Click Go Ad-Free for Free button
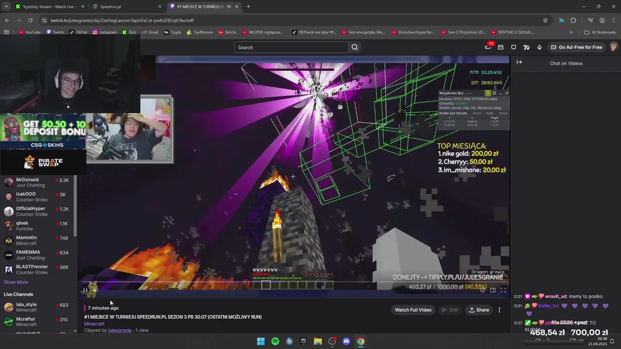621x349 pixels. coord(576,47)
